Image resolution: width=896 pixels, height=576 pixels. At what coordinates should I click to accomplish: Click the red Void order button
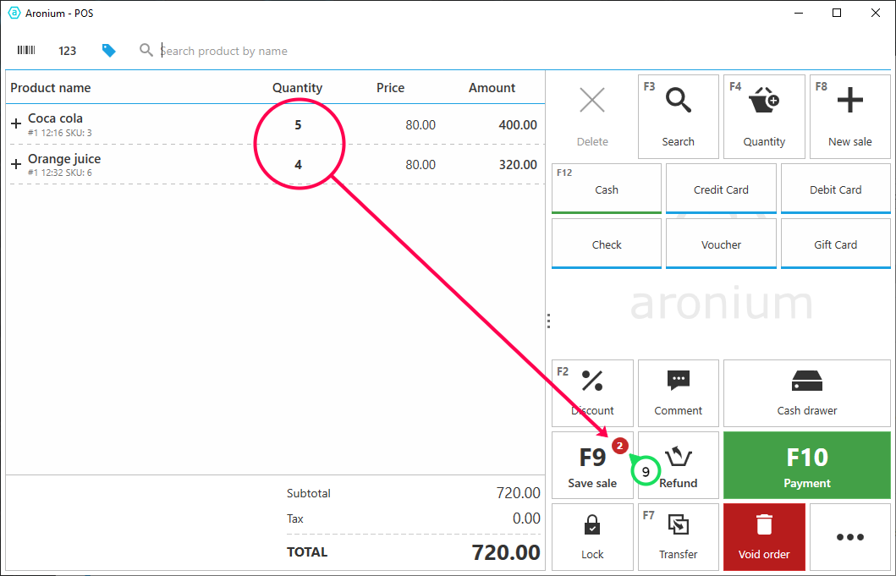pos(764,537)
